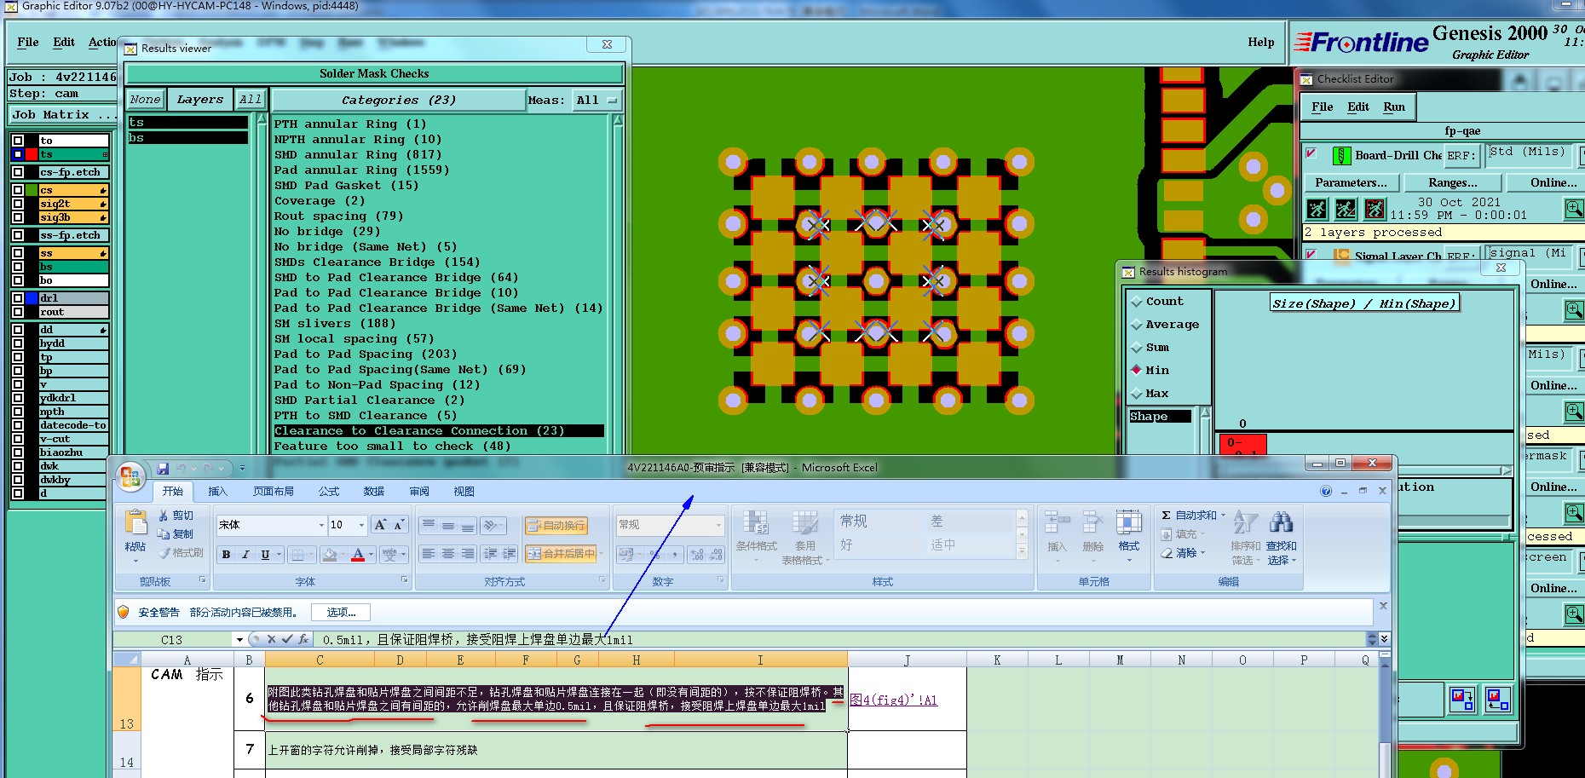Open the Run menu in Checklist Editor
The height and width of the screenshot is (778, 1585).
click(x=1394, y=107)
